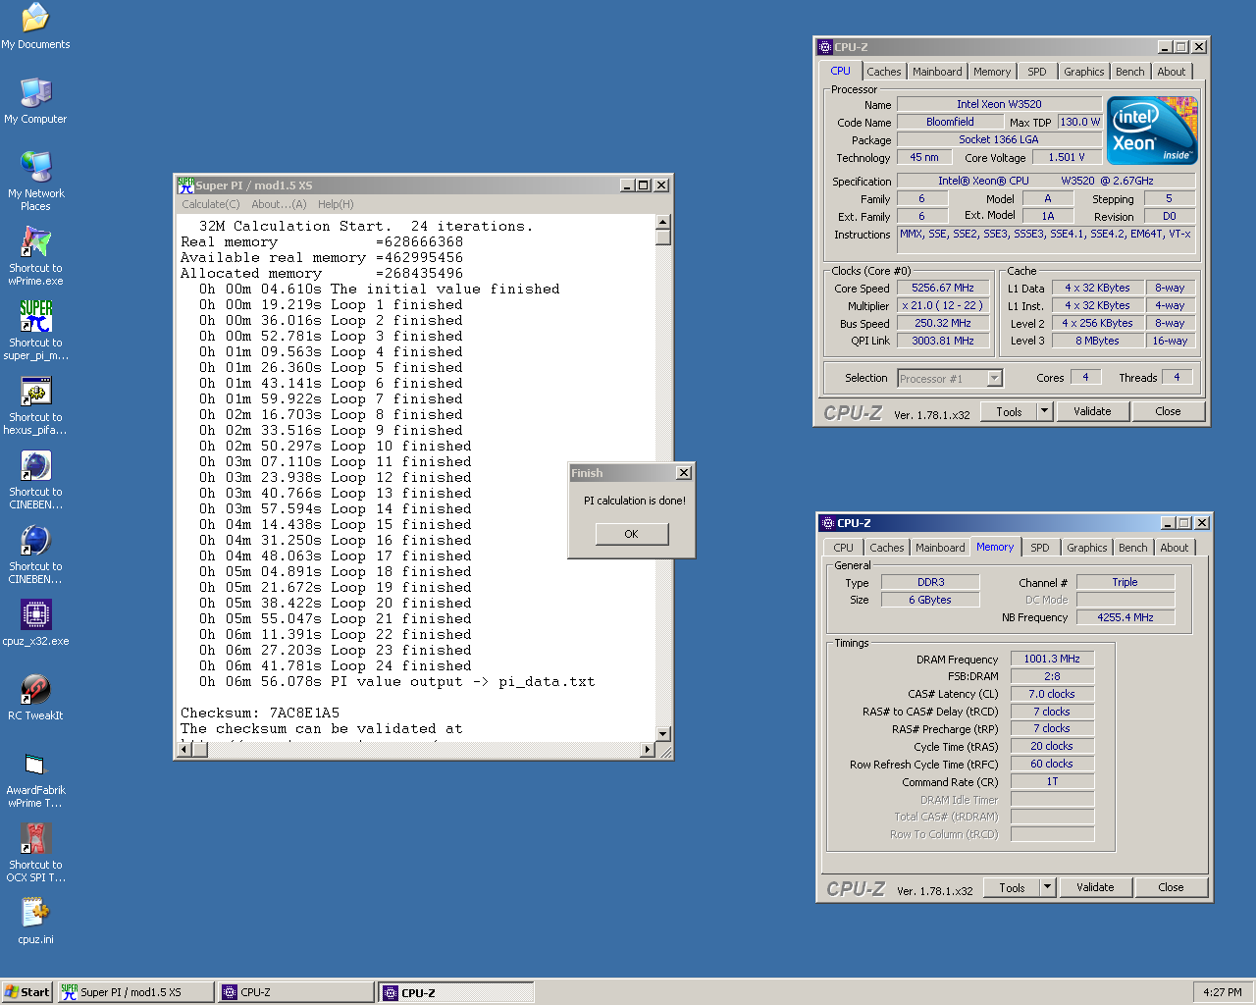The height and width of the screenshot is (1005, 1256).
Task: Close the Finish dialog
Action: tap(684, 473)
